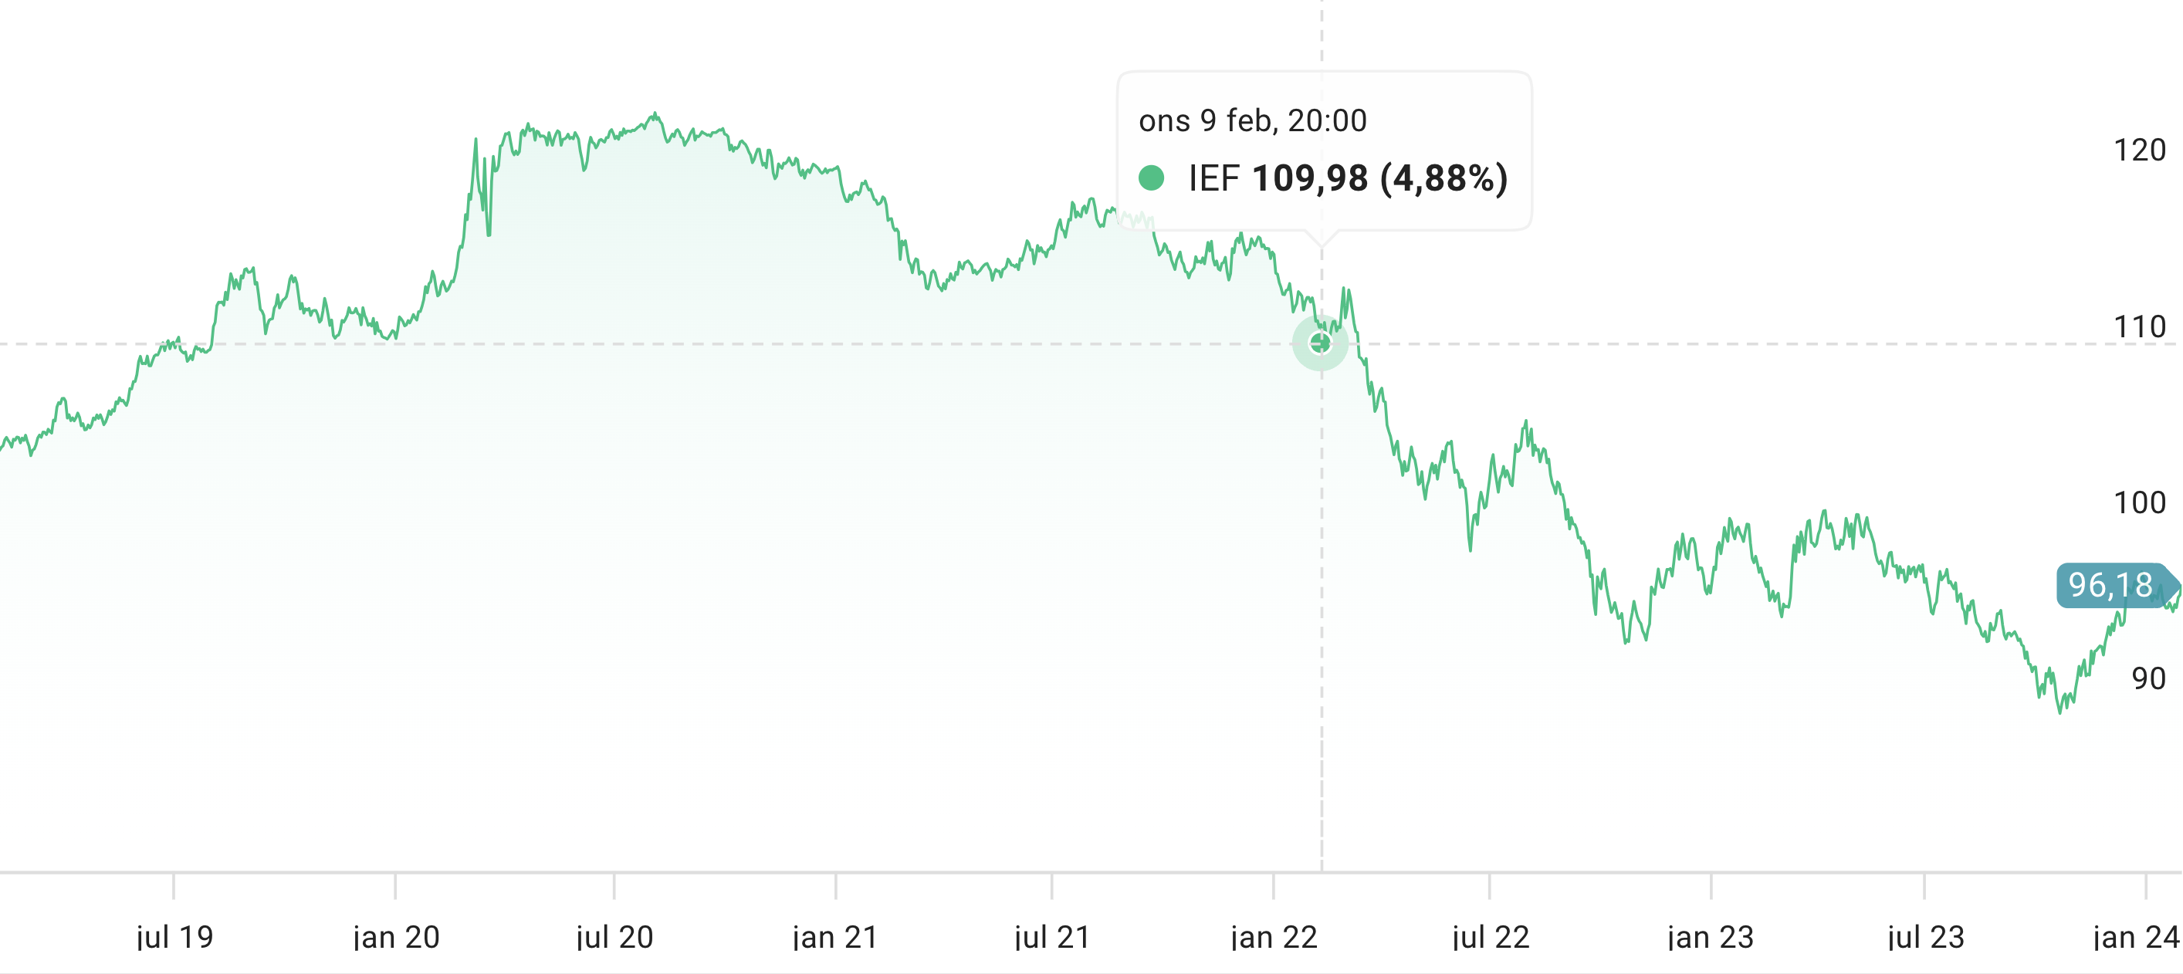Viewport: 2183px width, 974px height.
Task: Select the 'jan 24' x-axis label
Action: pos(2136,937)
